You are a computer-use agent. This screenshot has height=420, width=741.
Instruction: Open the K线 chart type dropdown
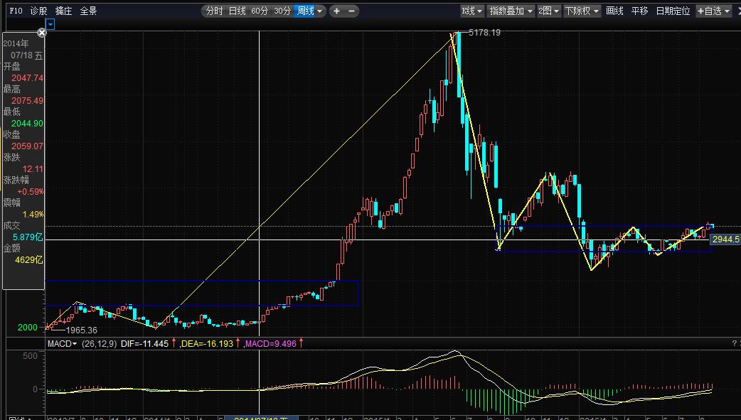471,11
